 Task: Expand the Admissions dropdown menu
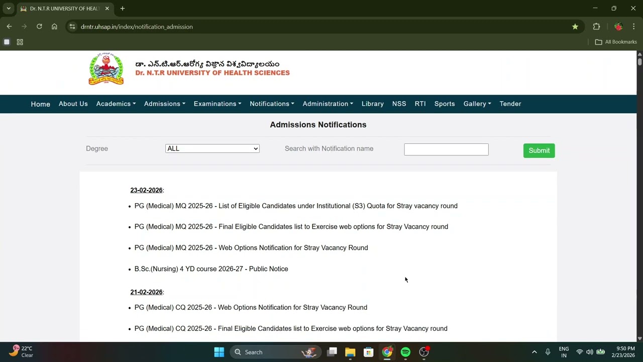coord(165,104)
